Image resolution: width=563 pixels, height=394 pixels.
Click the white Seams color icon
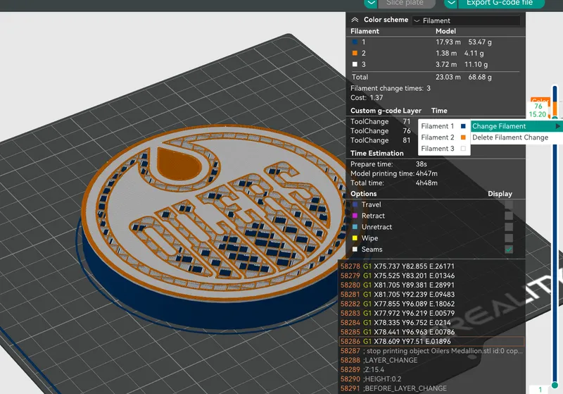coord(355,249)
